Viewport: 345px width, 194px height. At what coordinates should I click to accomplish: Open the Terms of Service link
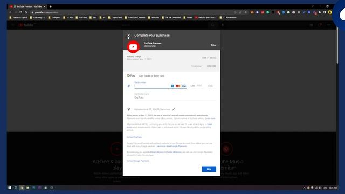point(174,152)
